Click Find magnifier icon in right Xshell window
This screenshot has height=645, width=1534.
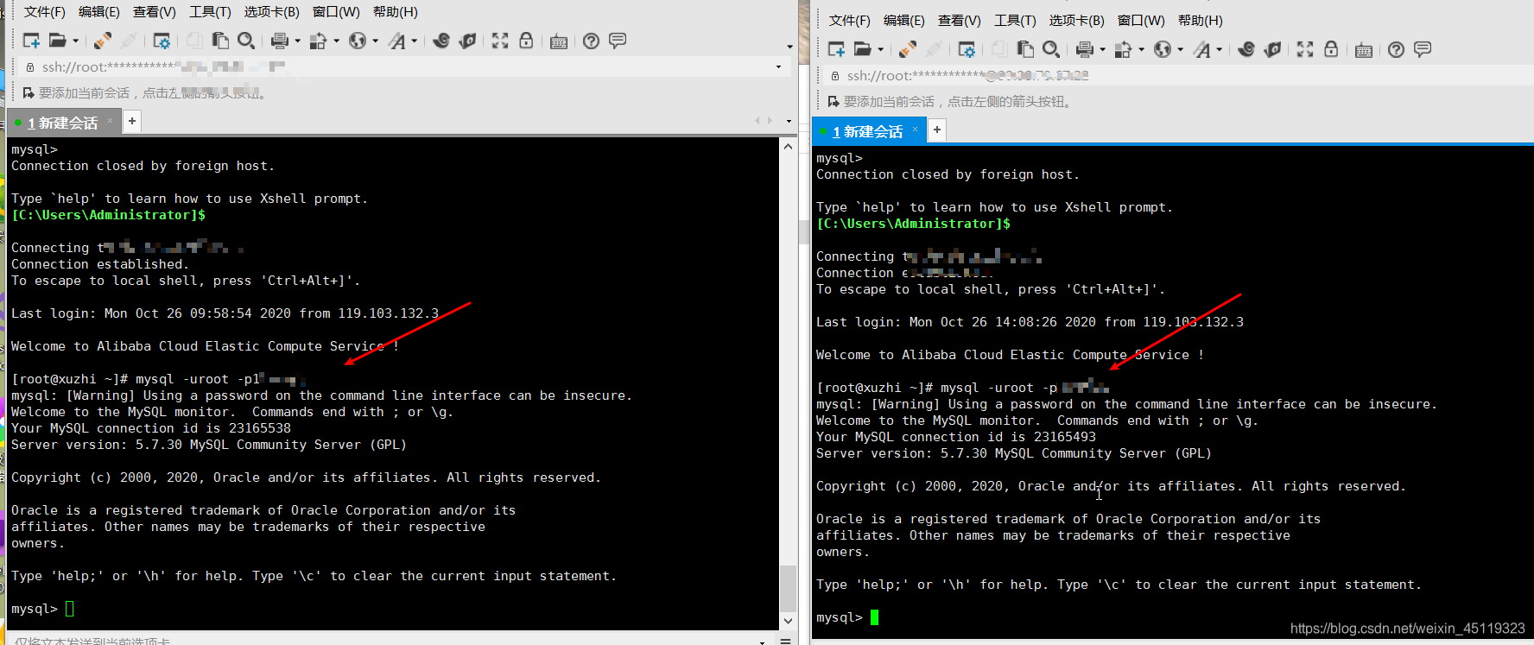(1051, 49)
